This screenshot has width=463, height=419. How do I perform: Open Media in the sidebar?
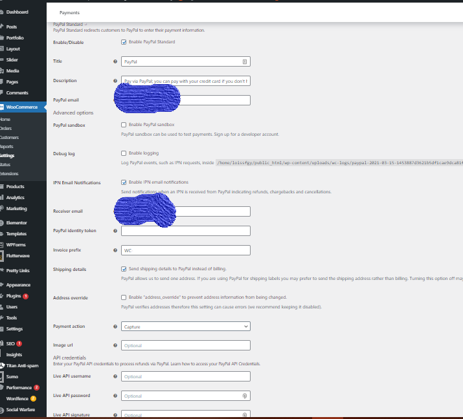coord(12,70)
